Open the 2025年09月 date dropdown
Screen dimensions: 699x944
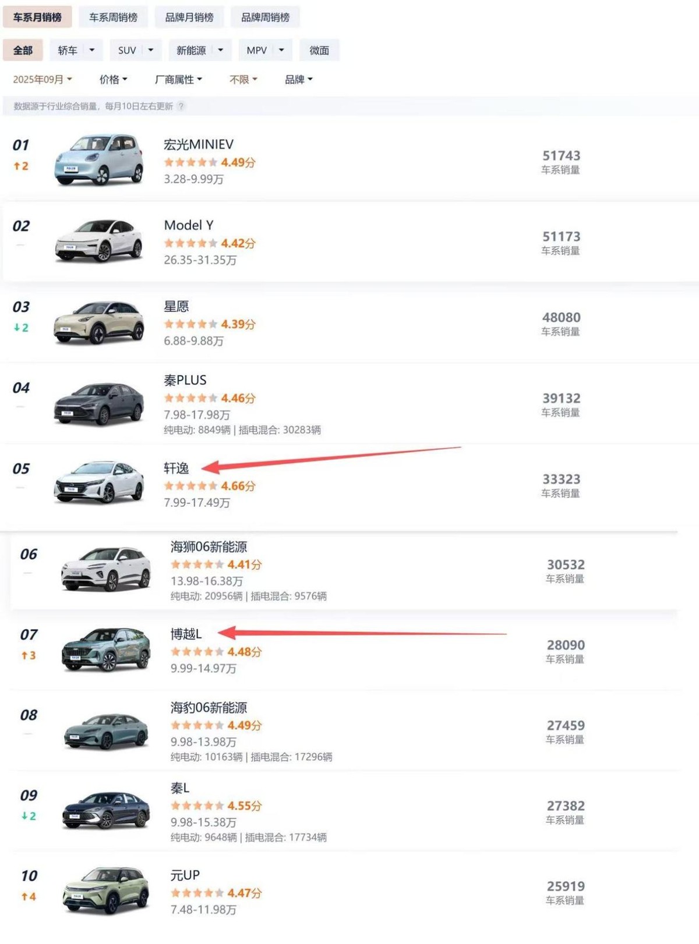[x=43, y=80]
